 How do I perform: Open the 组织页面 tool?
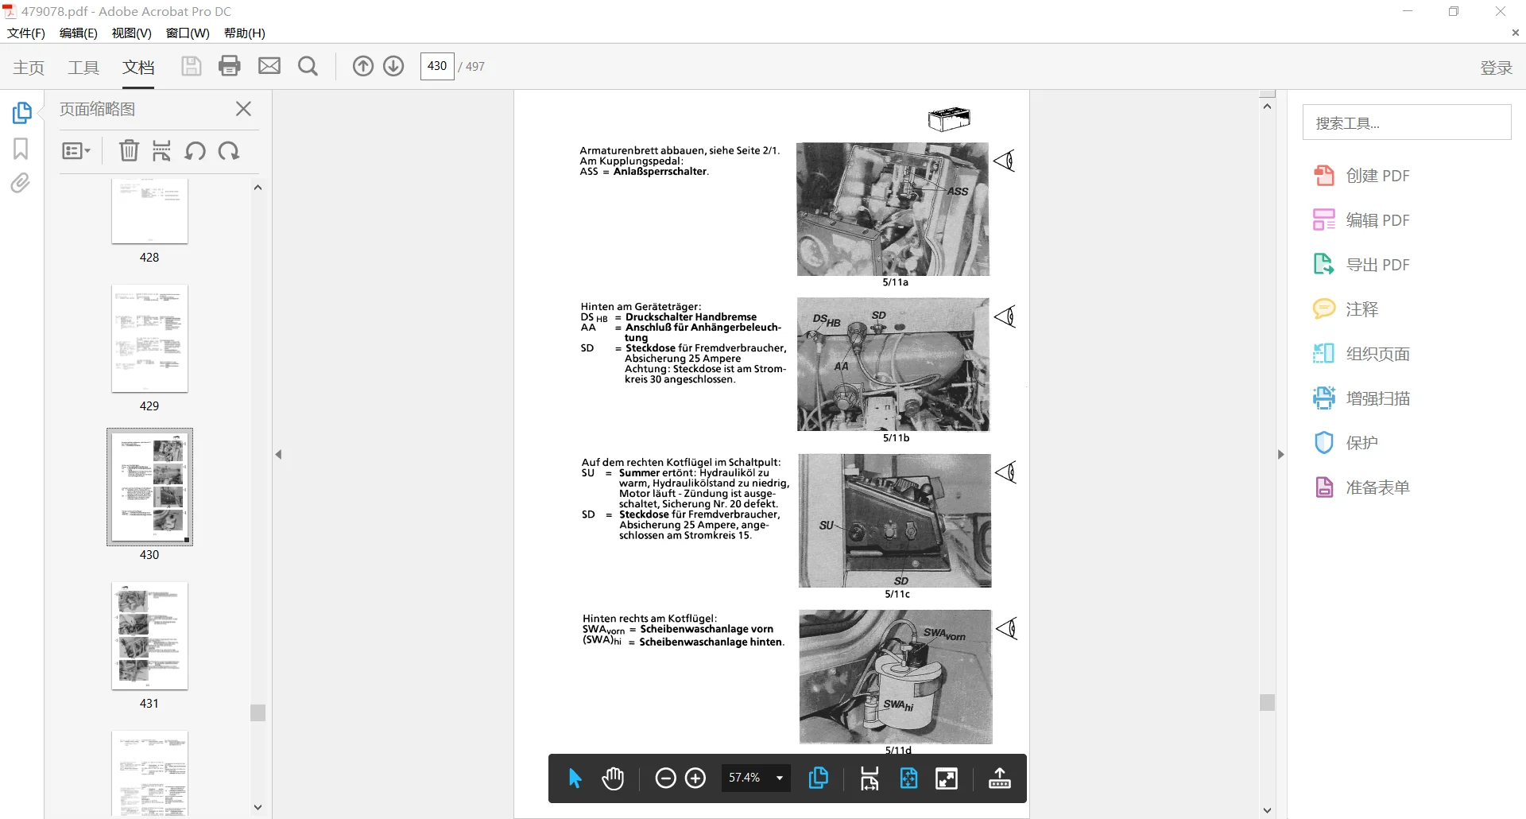(1361, 354)
